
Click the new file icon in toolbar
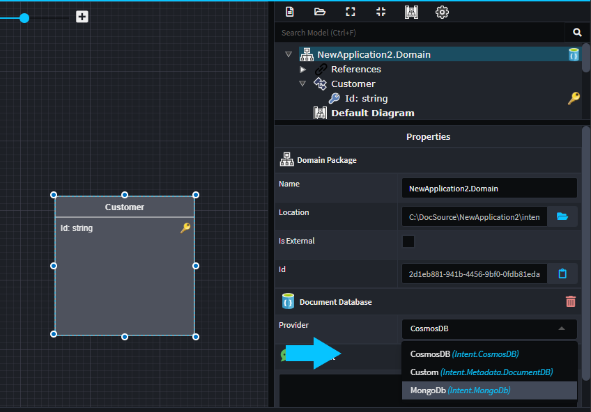pos(290,12)
